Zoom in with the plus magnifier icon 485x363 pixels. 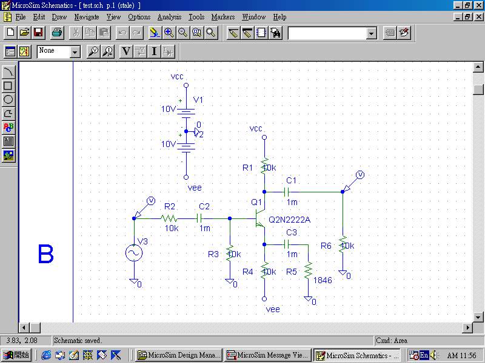(x=169, y=33)
